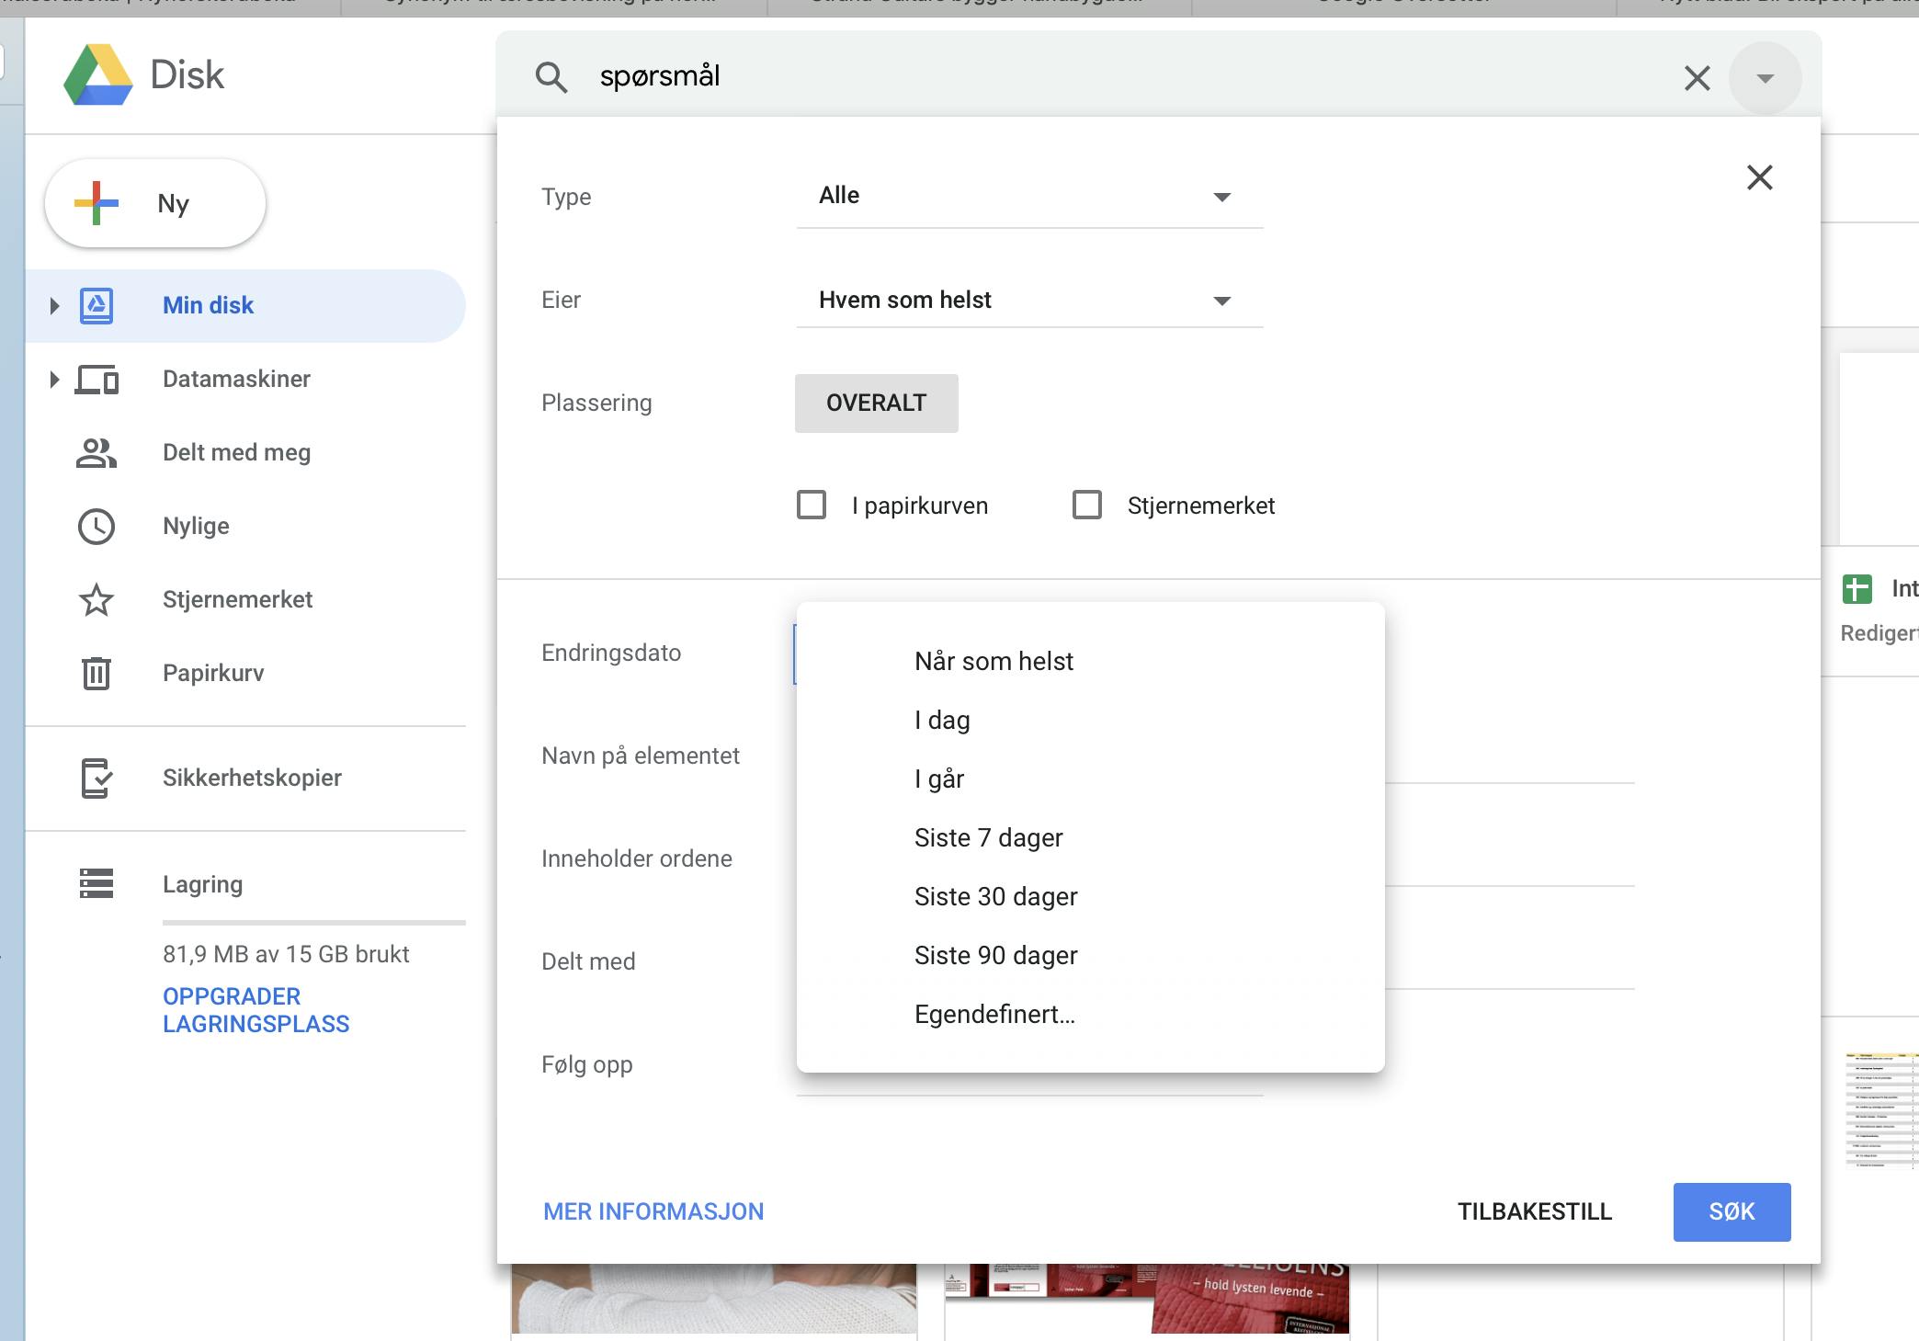
Task: Click the Delt med label
Action: pos(588,961)
